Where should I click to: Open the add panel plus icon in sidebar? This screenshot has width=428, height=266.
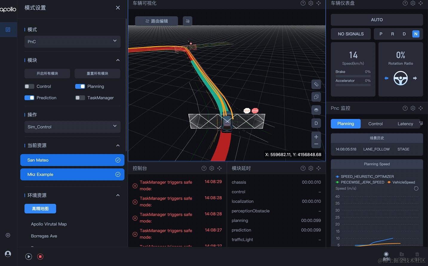[8, 235]
